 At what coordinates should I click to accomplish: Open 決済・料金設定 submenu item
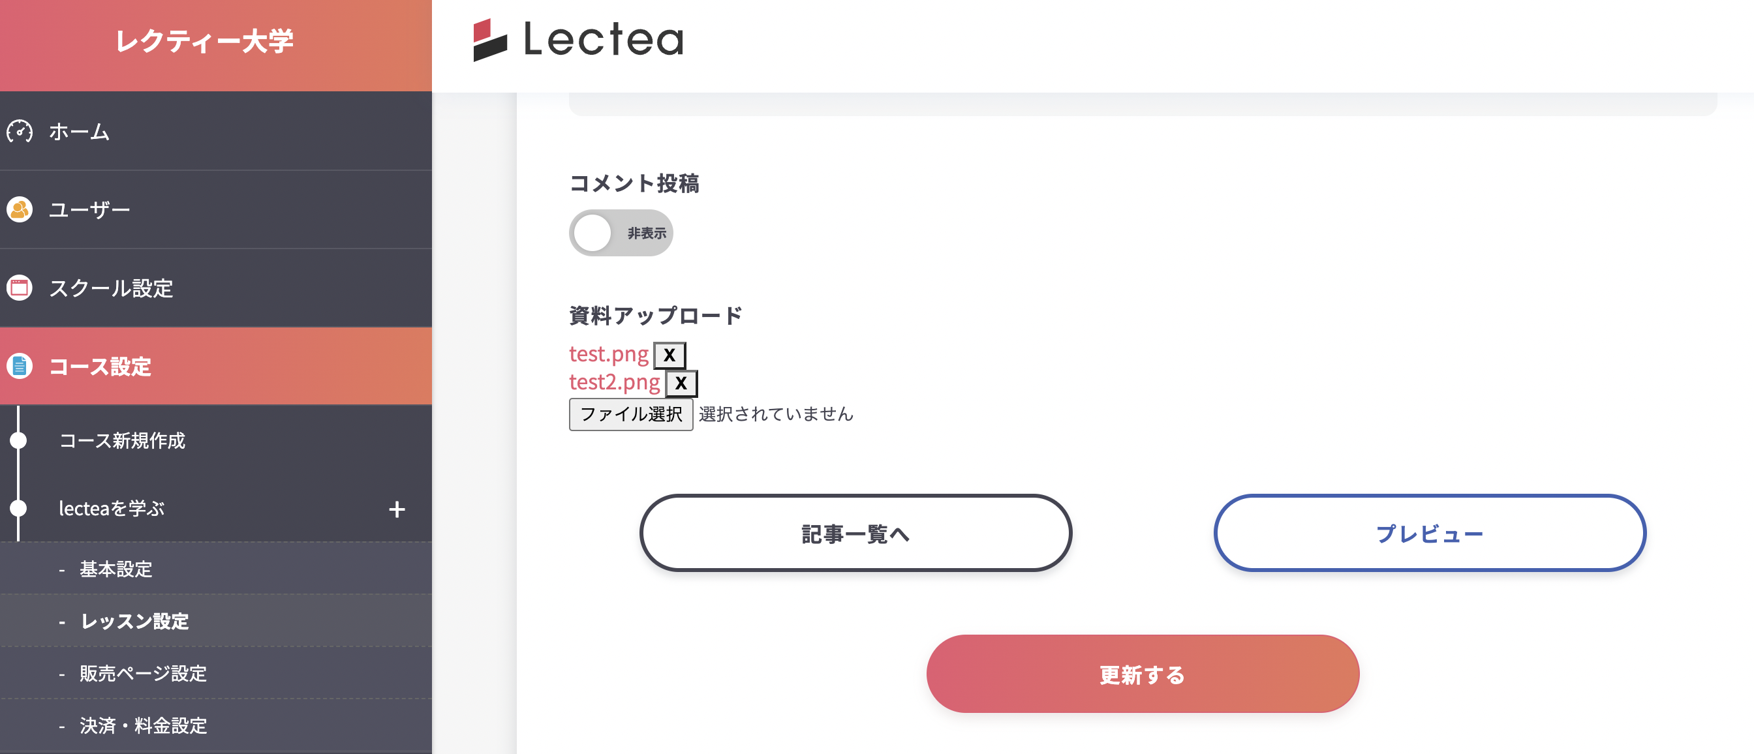tap(143, 725)
